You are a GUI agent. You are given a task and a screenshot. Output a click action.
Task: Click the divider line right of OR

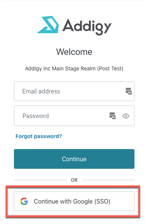tap(108, 180)
